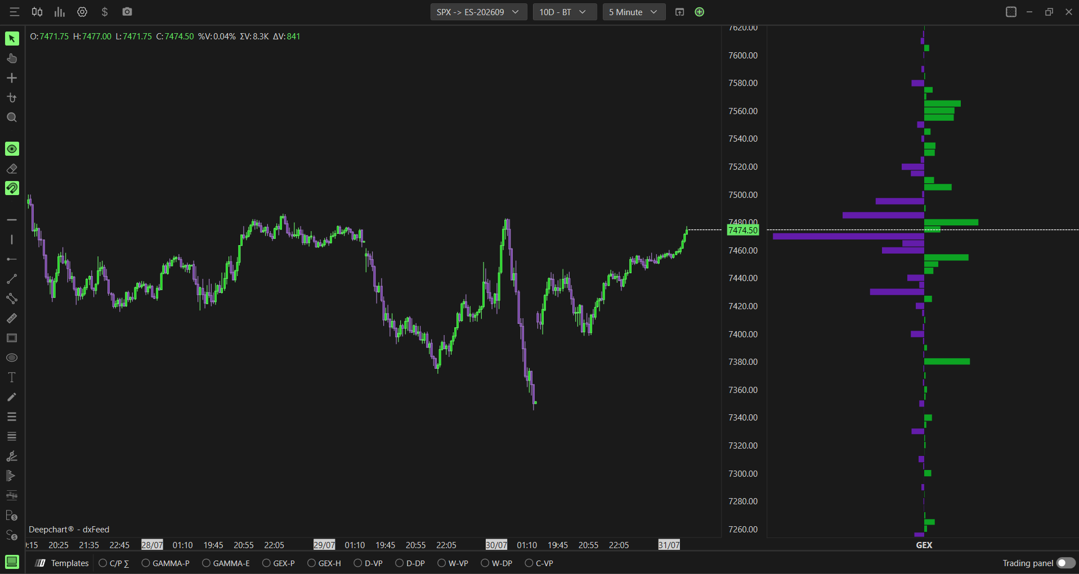
Task: Select the GEX-H template radio button
Action: pyautogui.click(x=311, y=563)
